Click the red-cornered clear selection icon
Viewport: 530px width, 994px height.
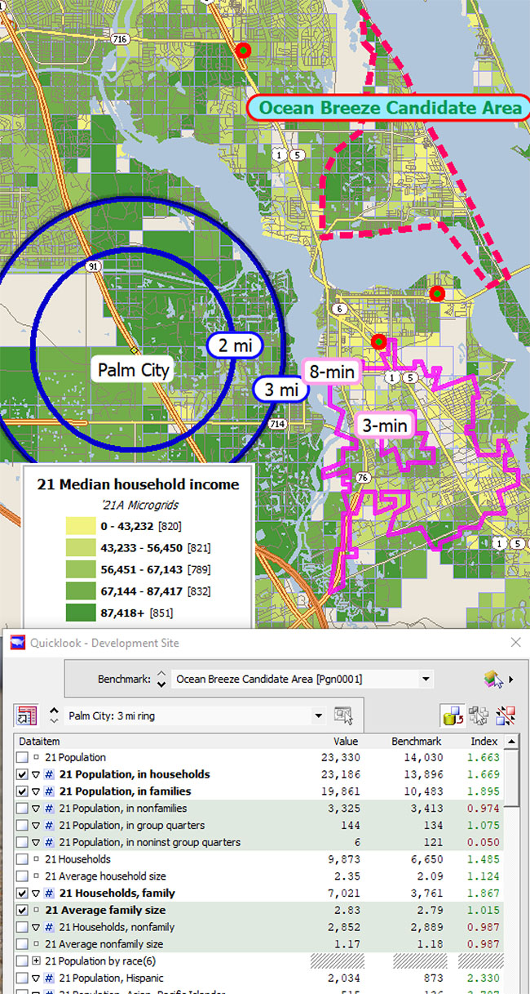508,716
